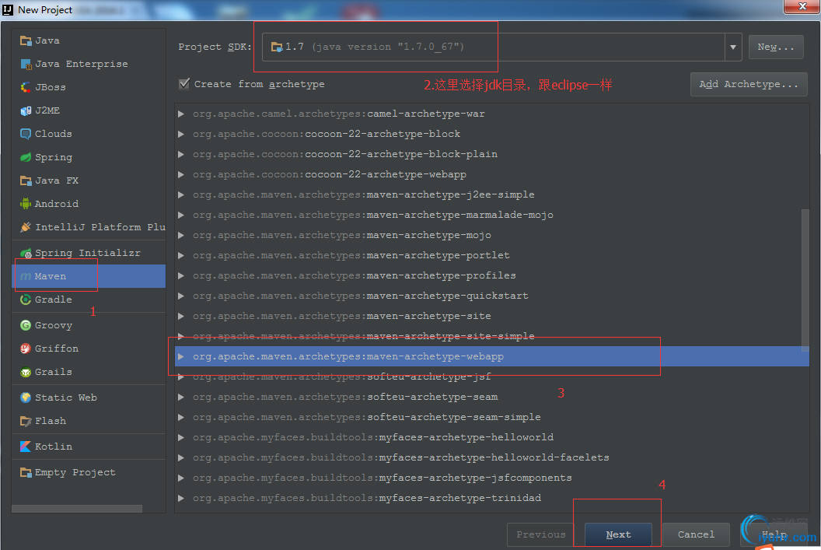Image resolution: width=821 pixels, height=550 pixels.
Task: Select maven-archetype-profiles archetype
Action: point(491,275)
